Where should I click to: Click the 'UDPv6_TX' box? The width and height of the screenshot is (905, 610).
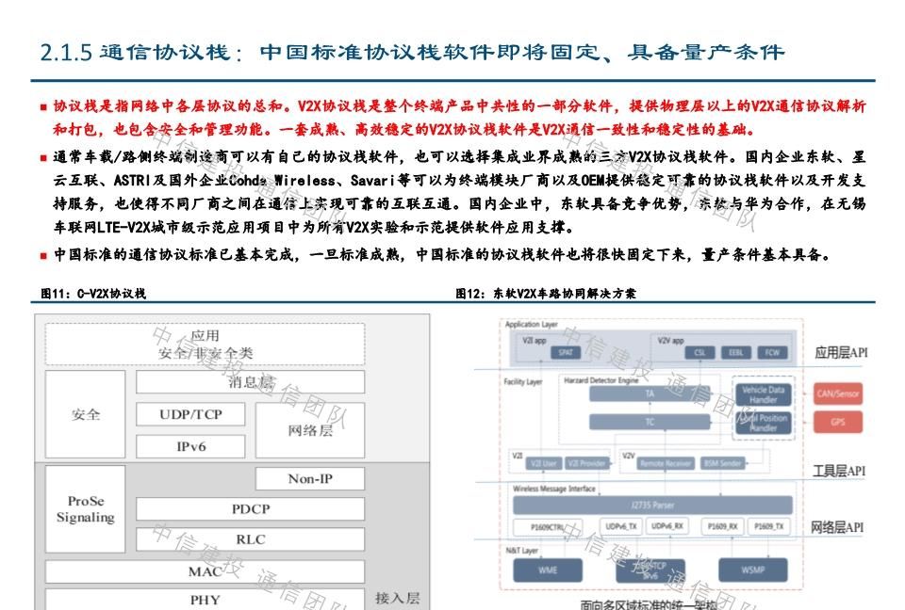pyautogui.click(x=621, y=526)
